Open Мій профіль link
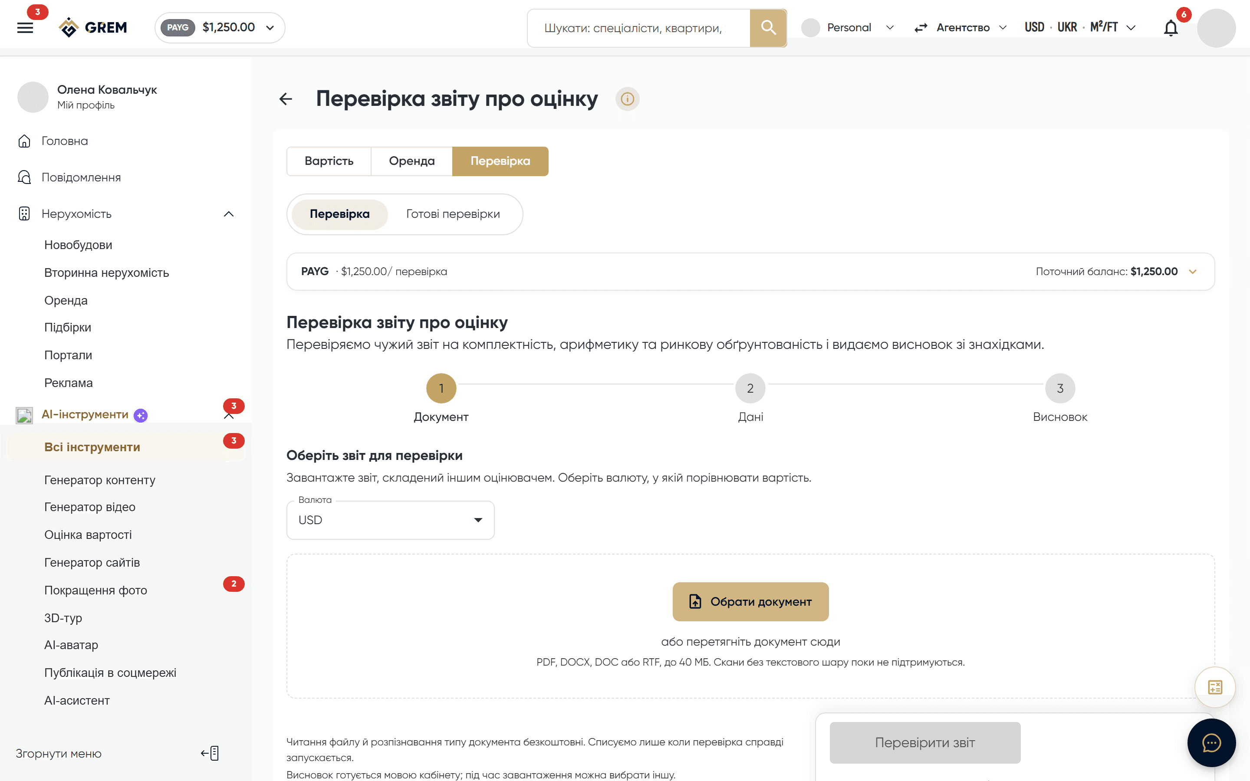The image size is (1250, 781). (86, 105)
